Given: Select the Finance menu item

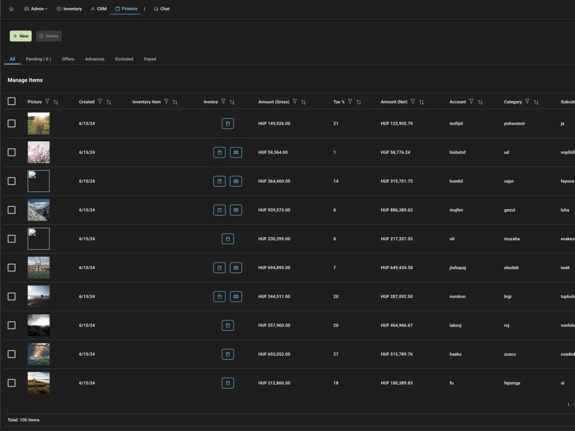Looking at the screenshot, I should (126, 9).
